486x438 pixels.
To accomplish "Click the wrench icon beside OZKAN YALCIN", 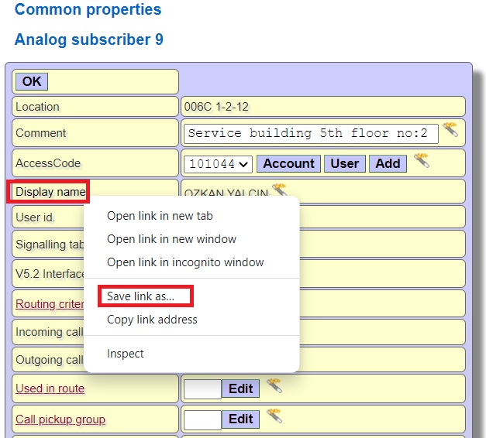I will 279,190.
